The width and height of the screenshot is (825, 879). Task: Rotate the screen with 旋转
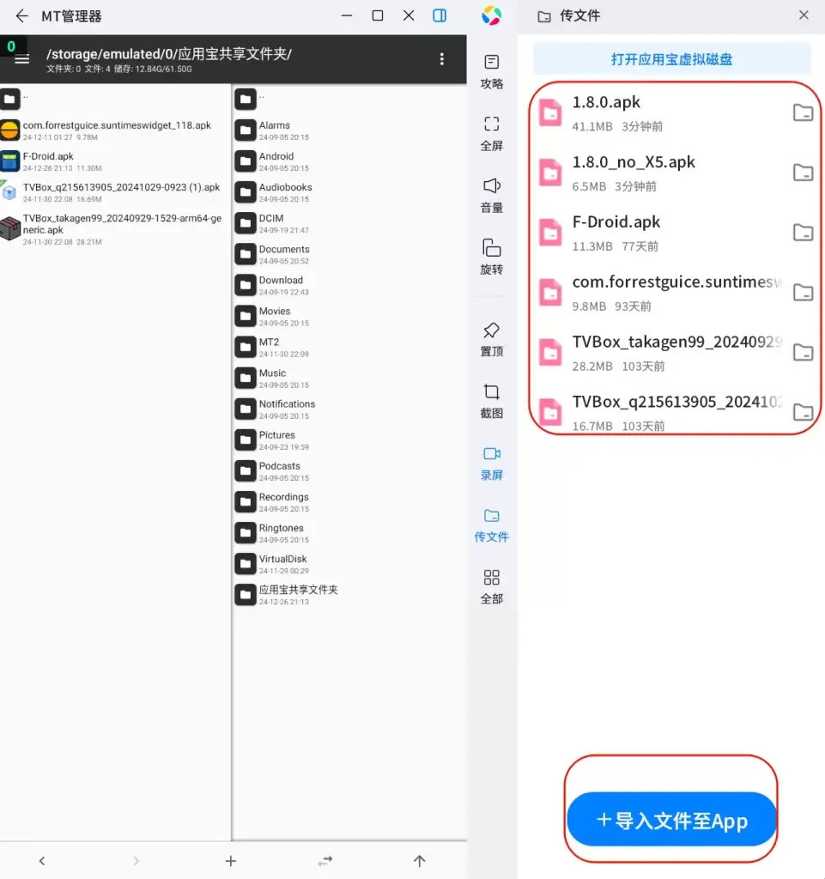point(492,257)
